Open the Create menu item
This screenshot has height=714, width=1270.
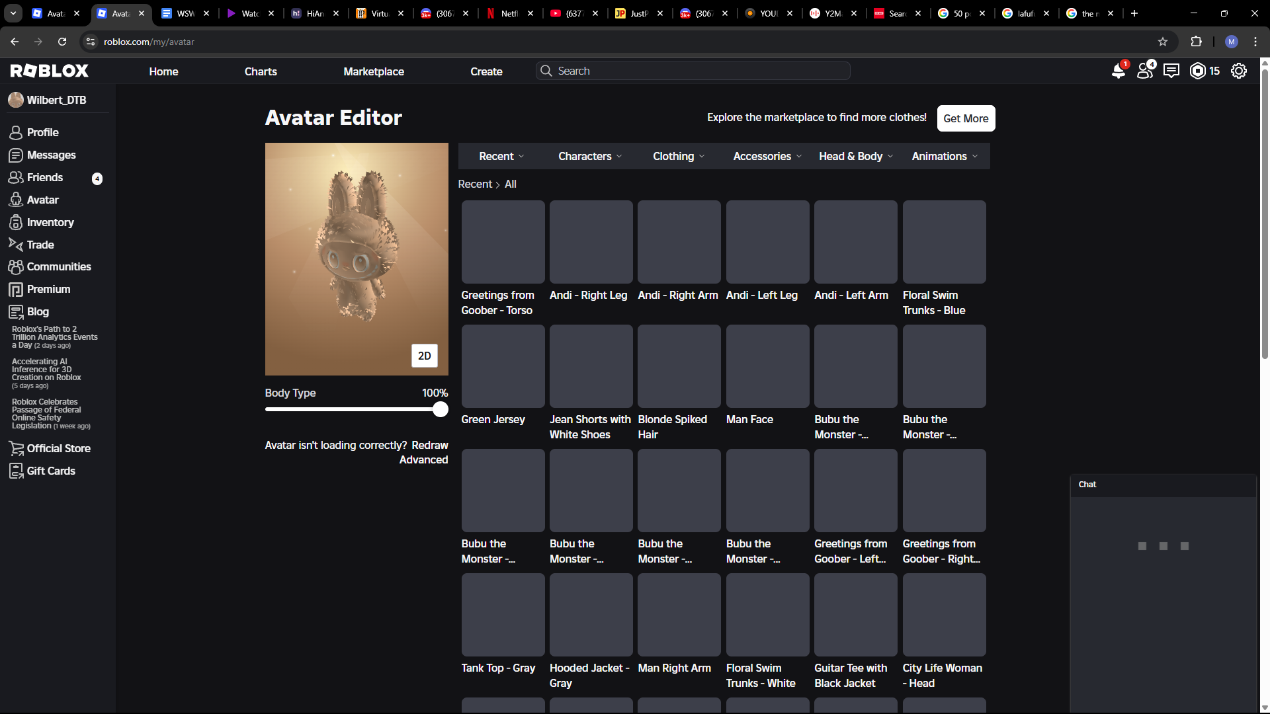(486, 71)
